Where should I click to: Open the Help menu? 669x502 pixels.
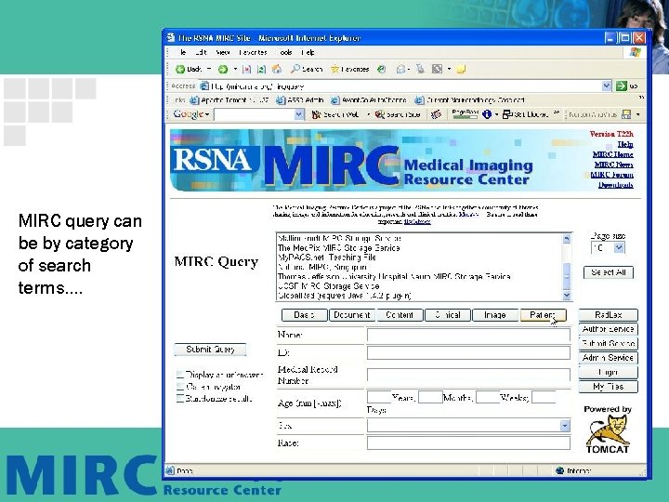308,52
